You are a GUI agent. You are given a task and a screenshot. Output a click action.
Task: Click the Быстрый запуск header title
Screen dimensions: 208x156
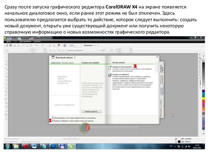pyautogui.click(x=64, y=58)
